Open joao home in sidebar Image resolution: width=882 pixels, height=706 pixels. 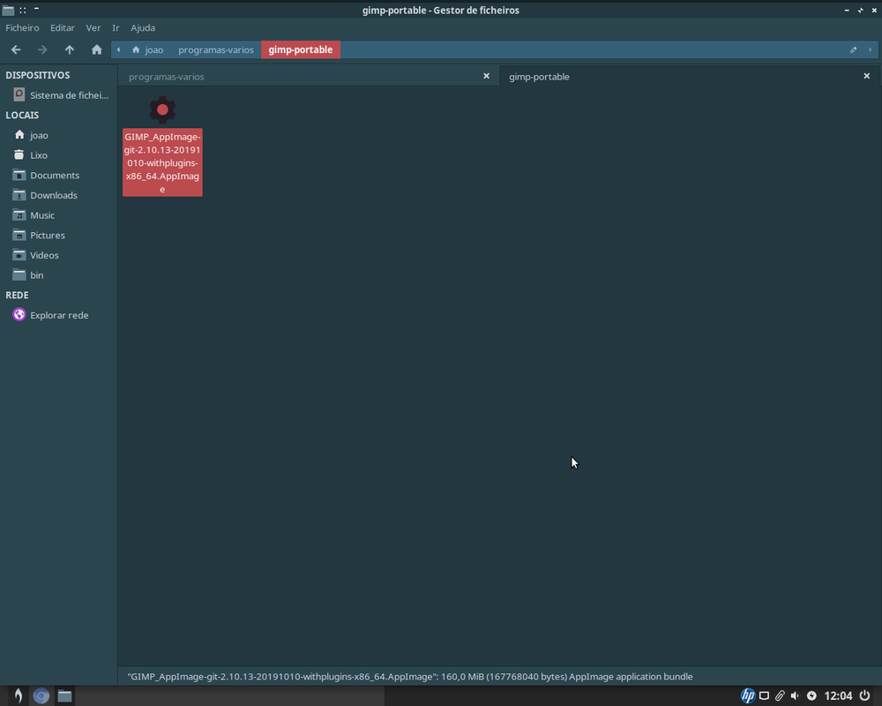click(x=58, y=135)
